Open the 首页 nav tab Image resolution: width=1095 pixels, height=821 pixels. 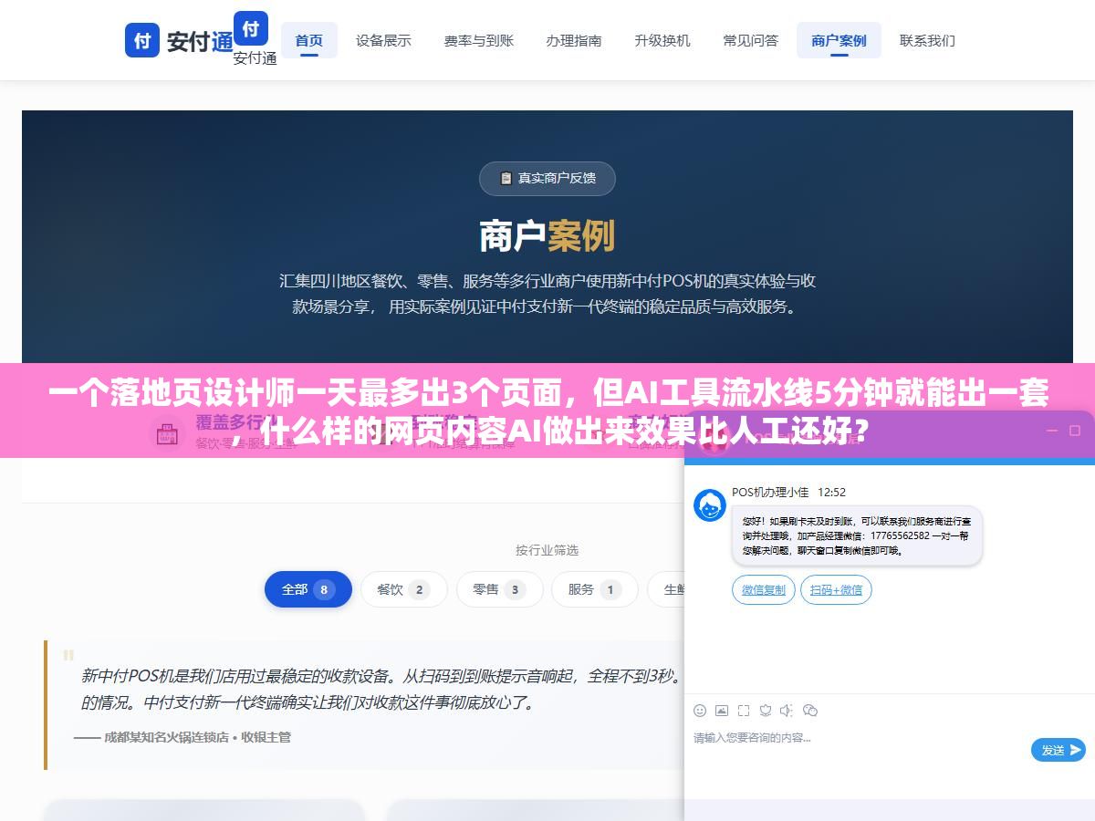[x=309, y=40]
